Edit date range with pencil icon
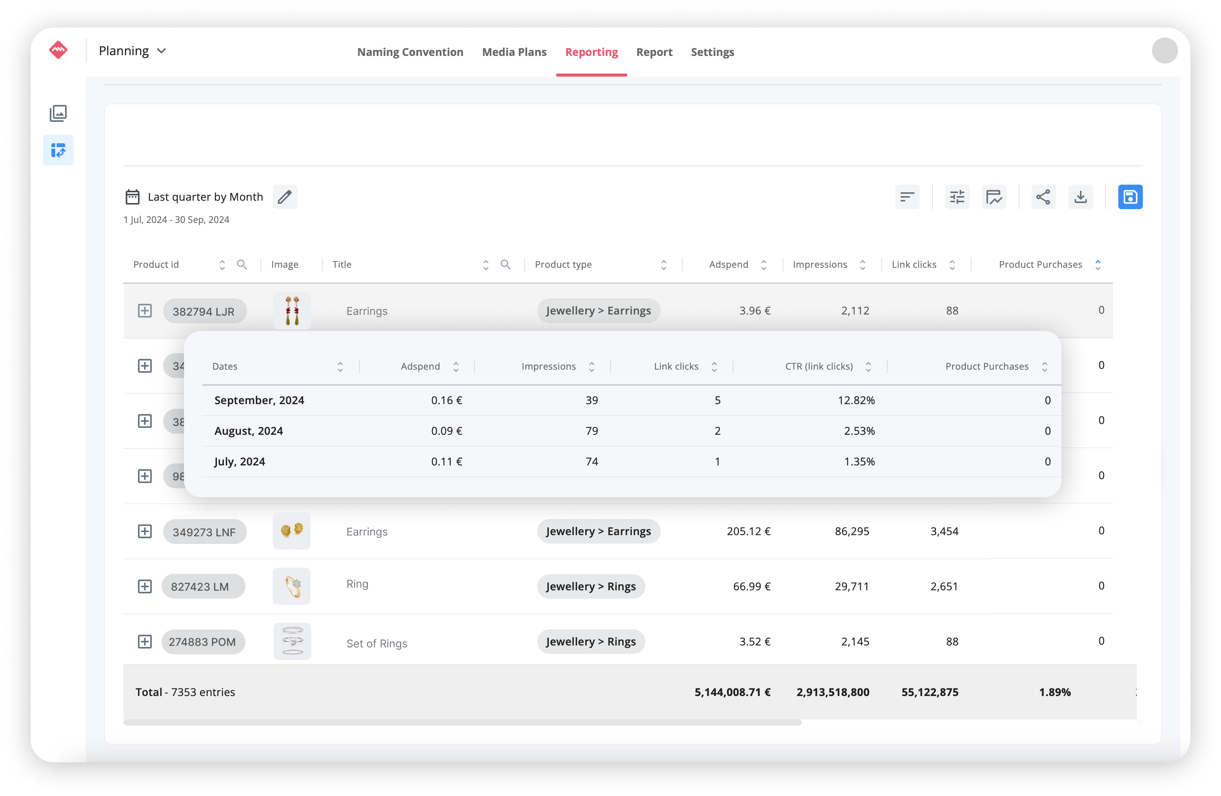This screenshot has height=796, width=1221. [285, 197]
